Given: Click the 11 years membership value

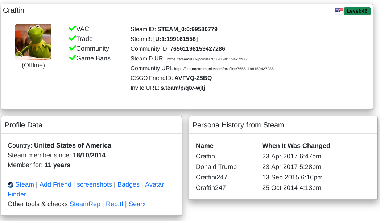Looking at the screenshot, I should tap(57, 165).
